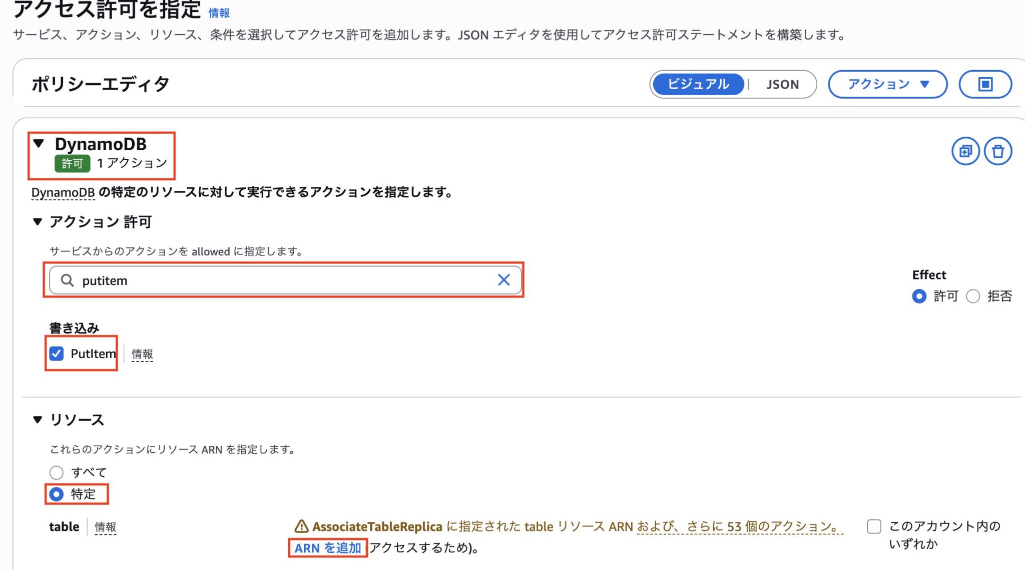Click the trash icon to delete statement
Viewport: 1025px width, 570px height.
click(x=998, y=151)
